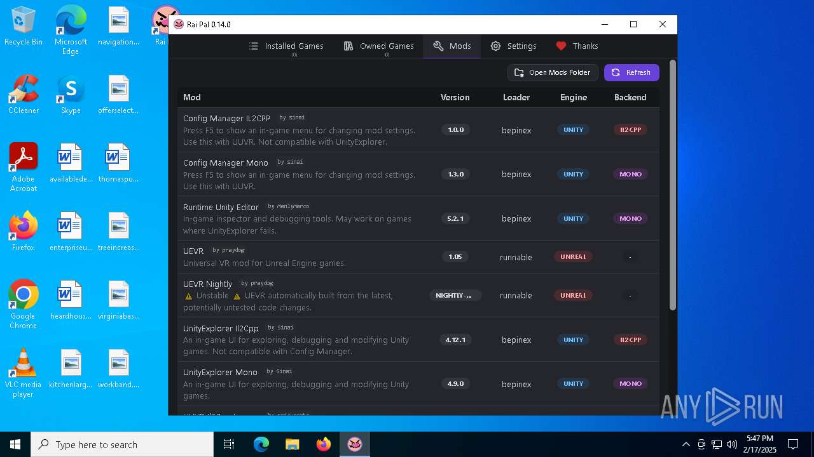Open the volume control in tray
Screen dimensions: 814x457
pos(732,444)
